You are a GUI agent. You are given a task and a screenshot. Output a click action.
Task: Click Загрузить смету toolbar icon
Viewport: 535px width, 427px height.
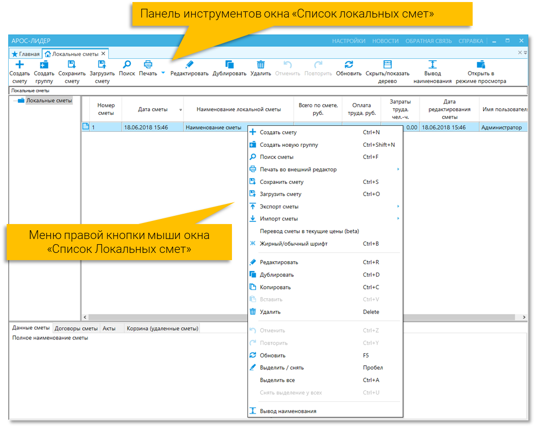click(102, 64)
